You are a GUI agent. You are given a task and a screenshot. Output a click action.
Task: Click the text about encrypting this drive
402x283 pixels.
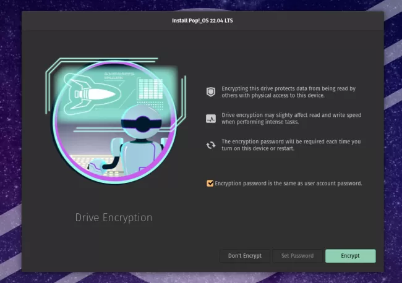pos(288,92)
